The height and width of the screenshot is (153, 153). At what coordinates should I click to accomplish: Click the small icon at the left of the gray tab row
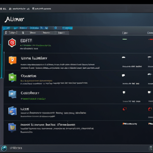(x=6, y=32)
